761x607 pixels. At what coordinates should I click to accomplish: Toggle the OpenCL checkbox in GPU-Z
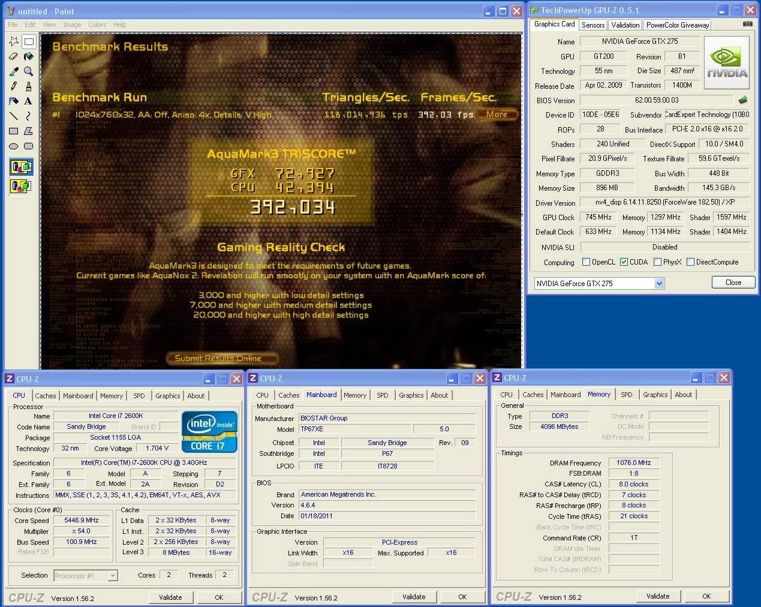[x=586, y=262]
